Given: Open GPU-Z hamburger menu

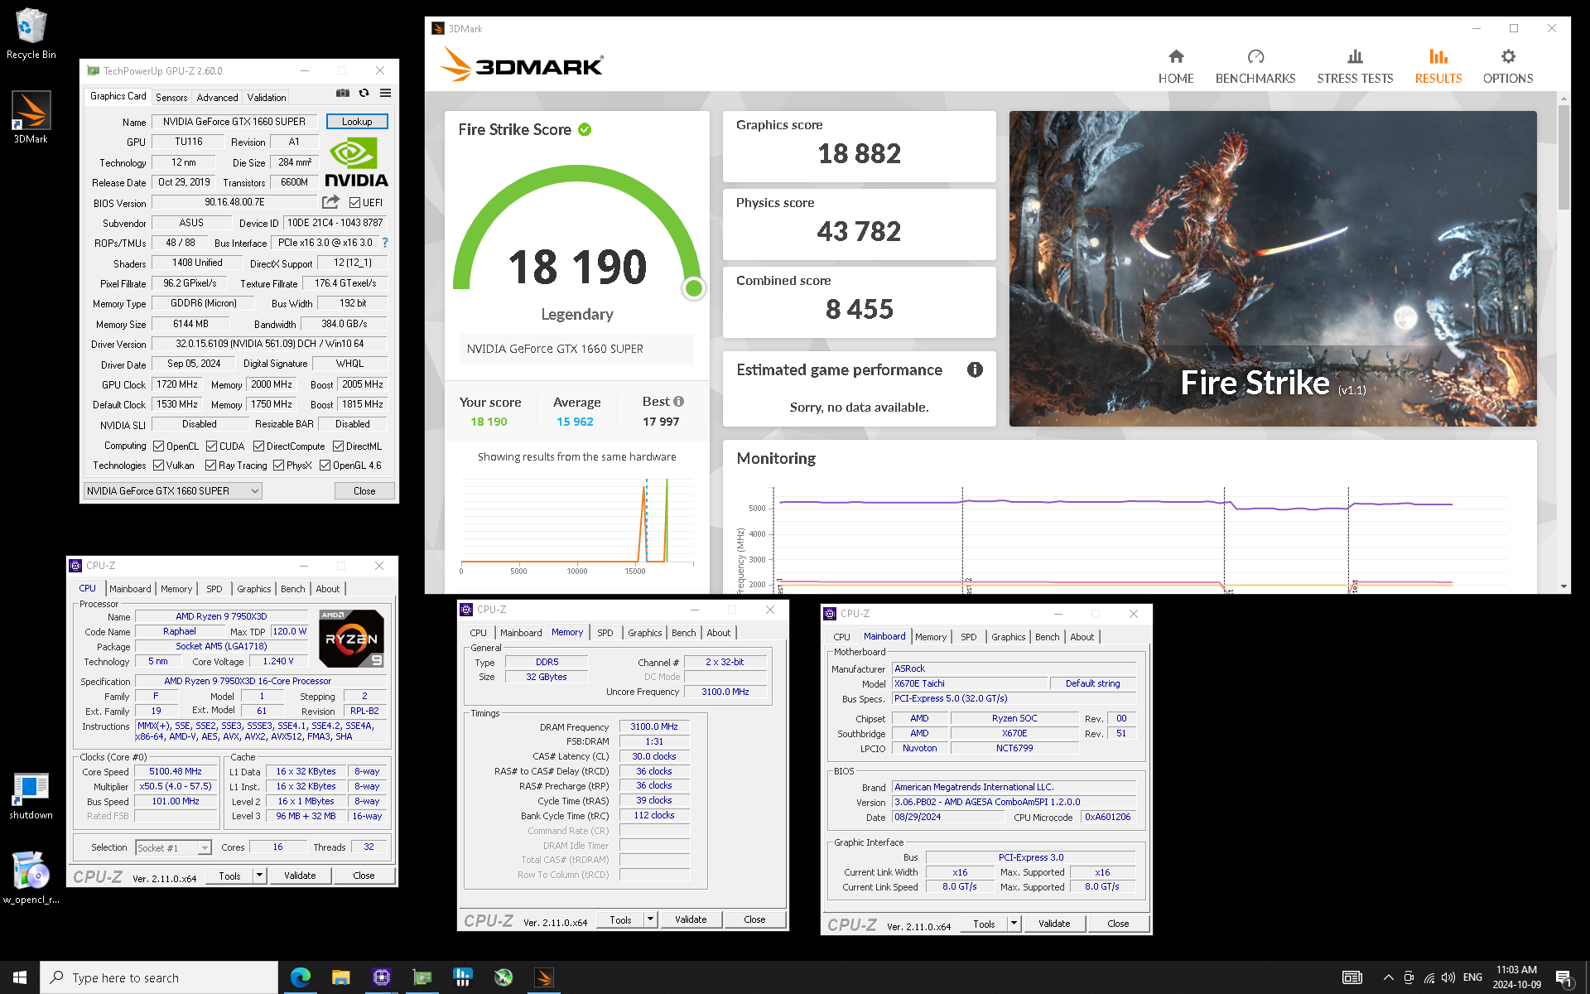Looking at the screenshot, I should (385, 93).
